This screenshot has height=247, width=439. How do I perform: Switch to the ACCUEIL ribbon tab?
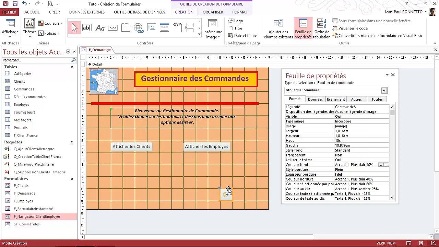pyautogui.click(x=32, y=12)
